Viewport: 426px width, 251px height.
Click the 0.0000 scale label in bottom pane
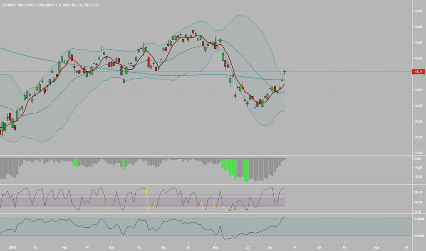pyautogui.click(x=420, y=236)
